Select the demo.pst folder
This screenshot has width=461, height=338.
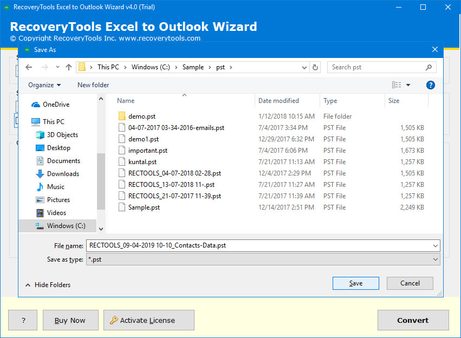point(142,116)
